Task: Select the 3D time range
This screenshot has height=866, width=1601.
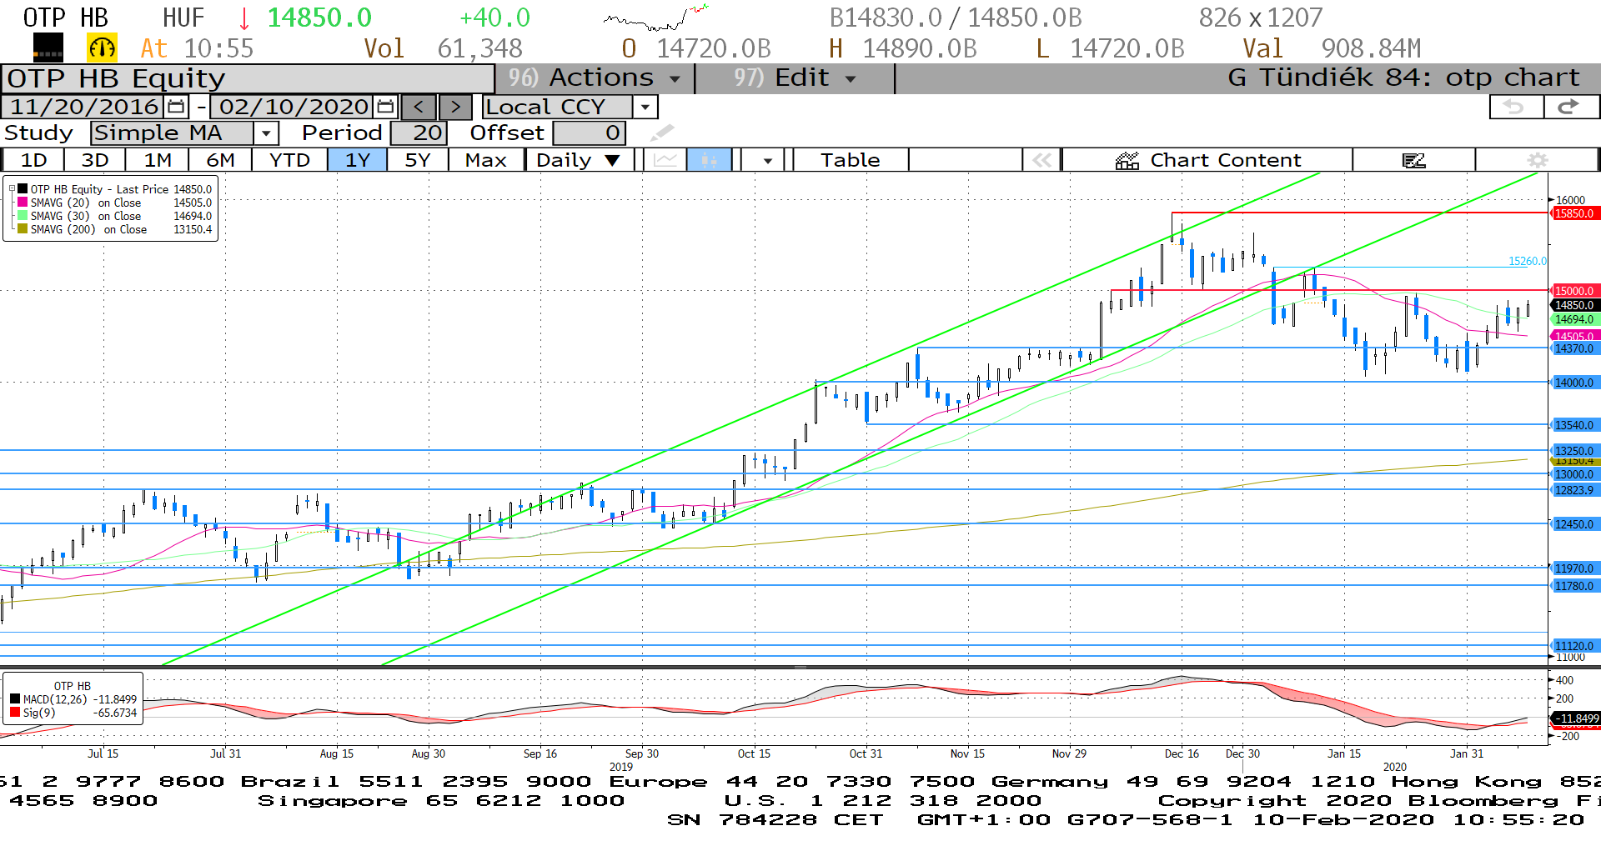Action: (x=95, y=160)
